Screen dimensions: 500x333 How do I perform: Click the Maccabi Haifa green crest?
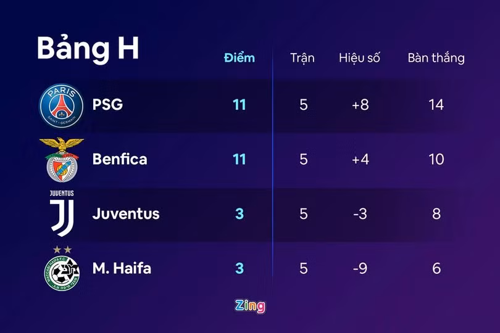coord(61,269)
